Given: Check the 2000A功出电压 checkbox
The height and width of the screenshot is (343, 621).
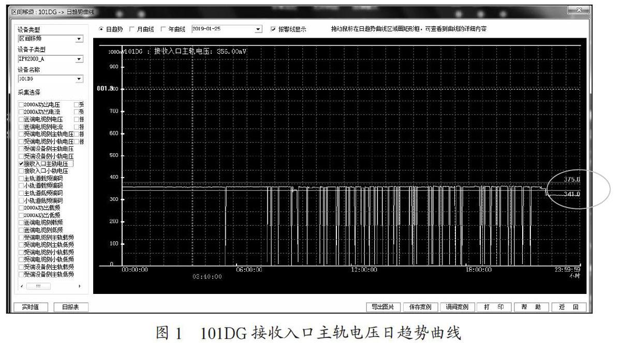Looking at the screenshot, I should tap(21, 104).
